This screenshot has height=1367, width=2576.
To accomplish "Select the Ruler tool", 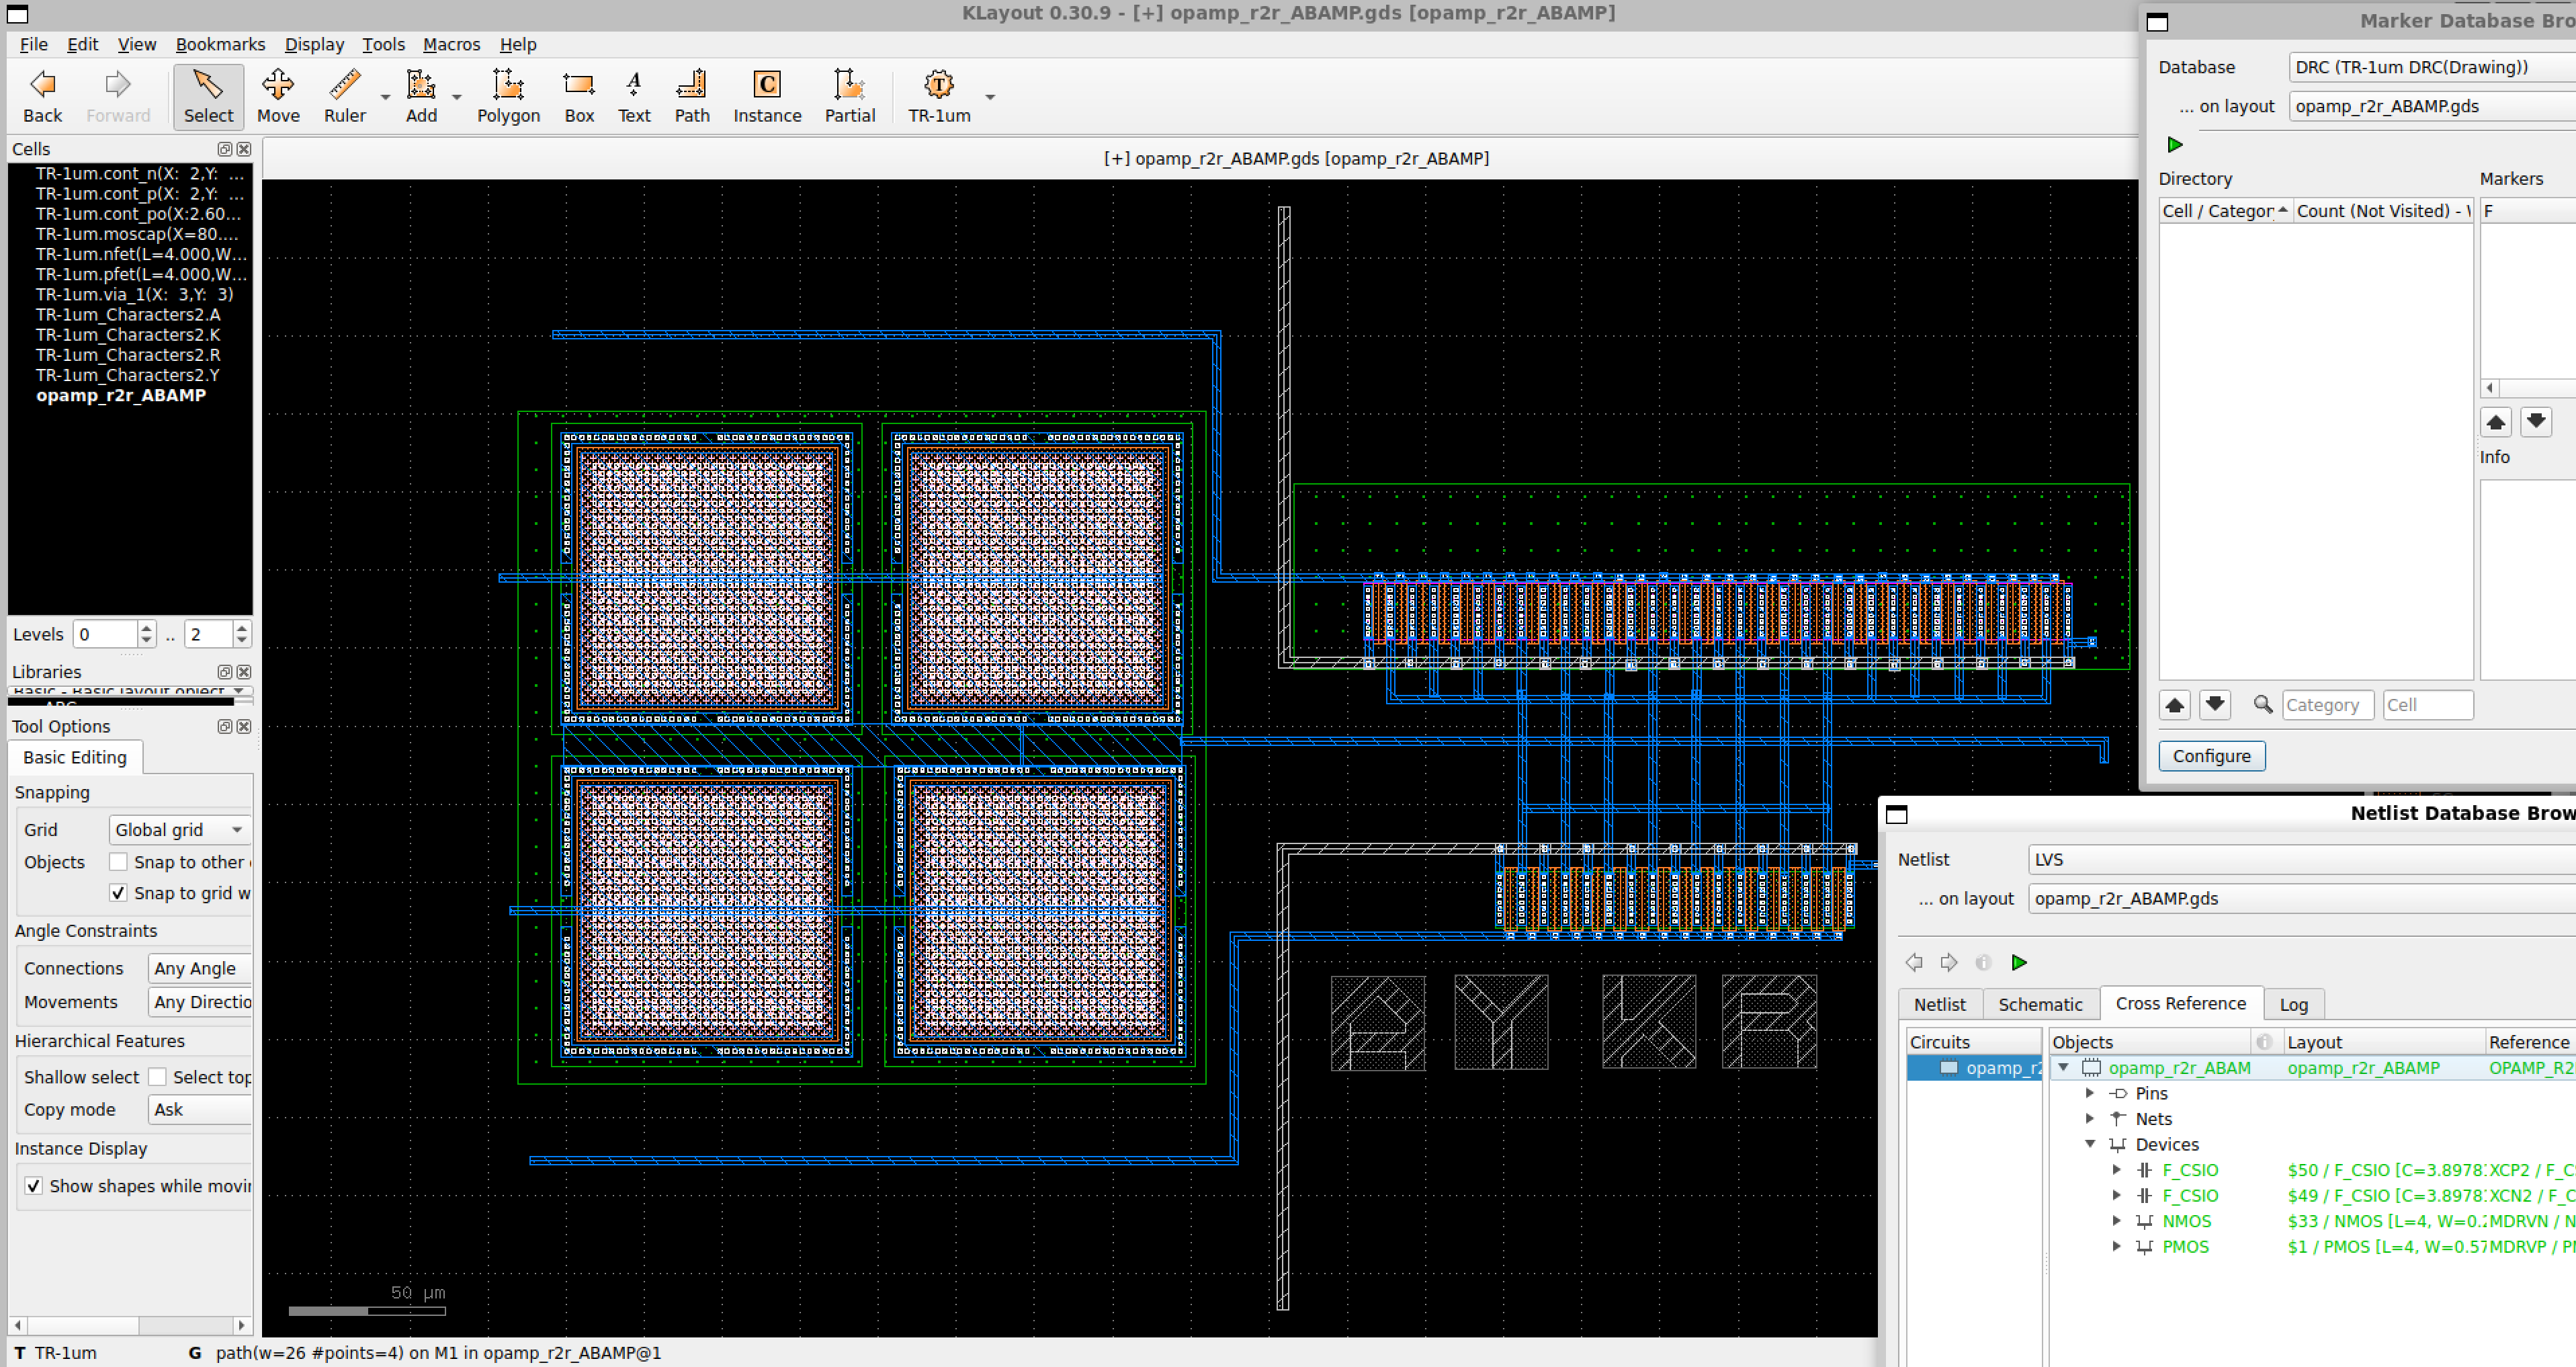I will pyautogui.click(x=344, y=96).
